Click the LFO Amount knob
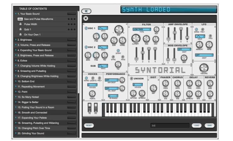This screenshot has width=233, height=141. (x=199, y=44)
